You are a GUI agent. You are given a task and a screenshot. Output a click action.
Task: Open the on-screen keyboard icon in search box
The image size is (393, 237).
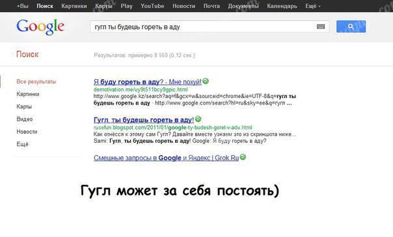[x=321, y=27]
